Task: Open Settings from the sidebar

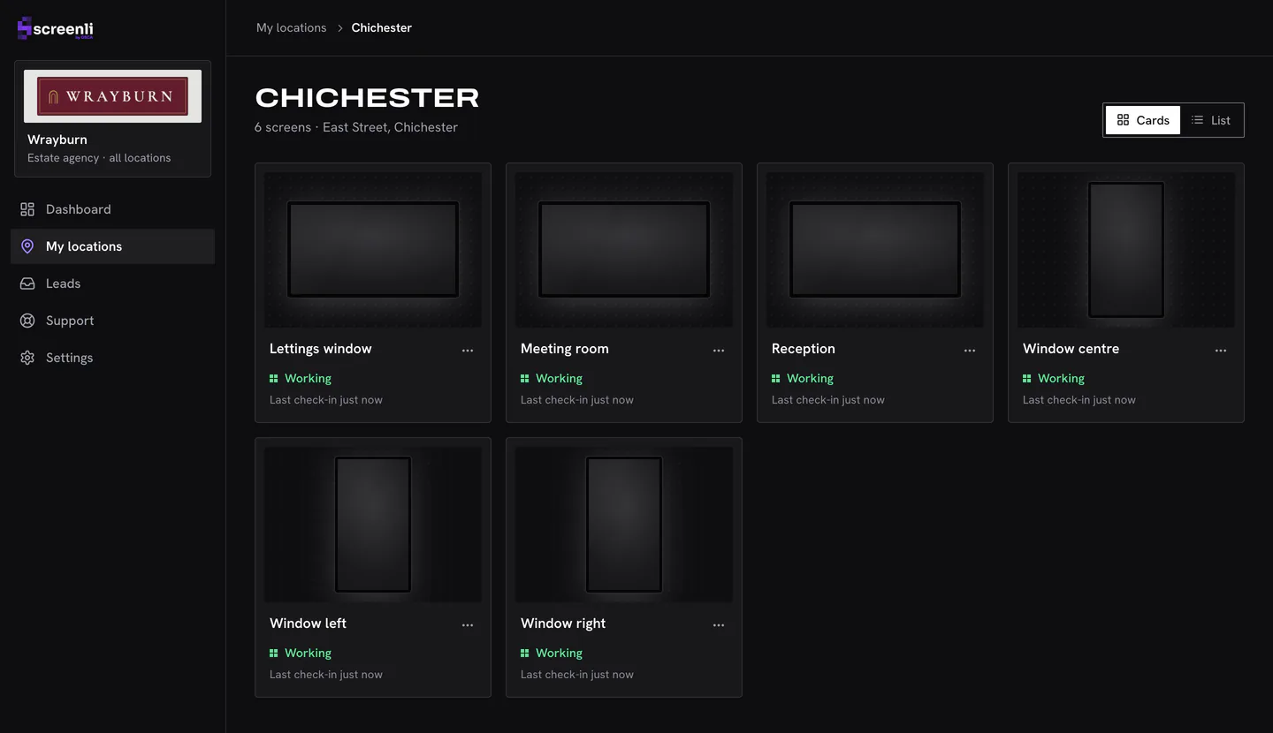Action: [x=112, y=358]
